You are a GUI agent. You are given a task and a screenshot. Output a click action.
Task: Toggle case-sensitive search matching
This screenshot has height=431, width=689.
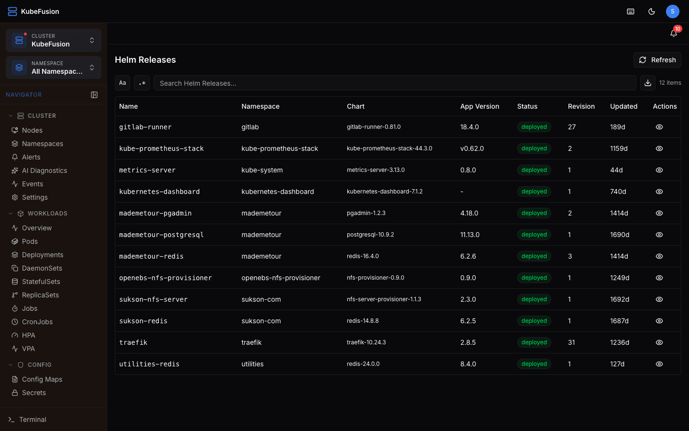[122, 82]
